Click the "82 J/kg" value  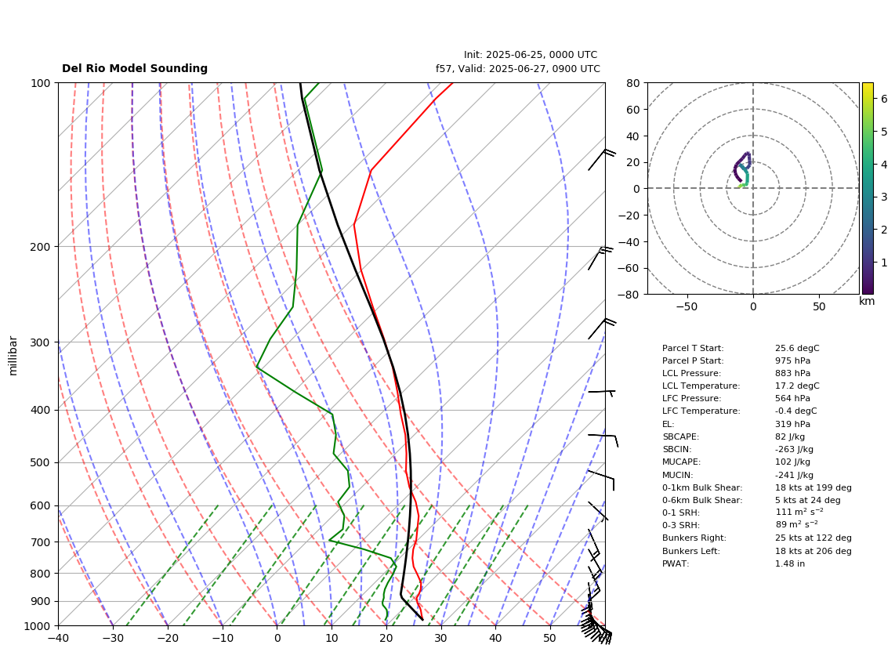click(x=790, y=436)
